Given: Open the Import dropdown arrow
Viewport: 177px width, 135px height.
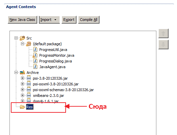Looking at the screenshot, I should 55,20.
